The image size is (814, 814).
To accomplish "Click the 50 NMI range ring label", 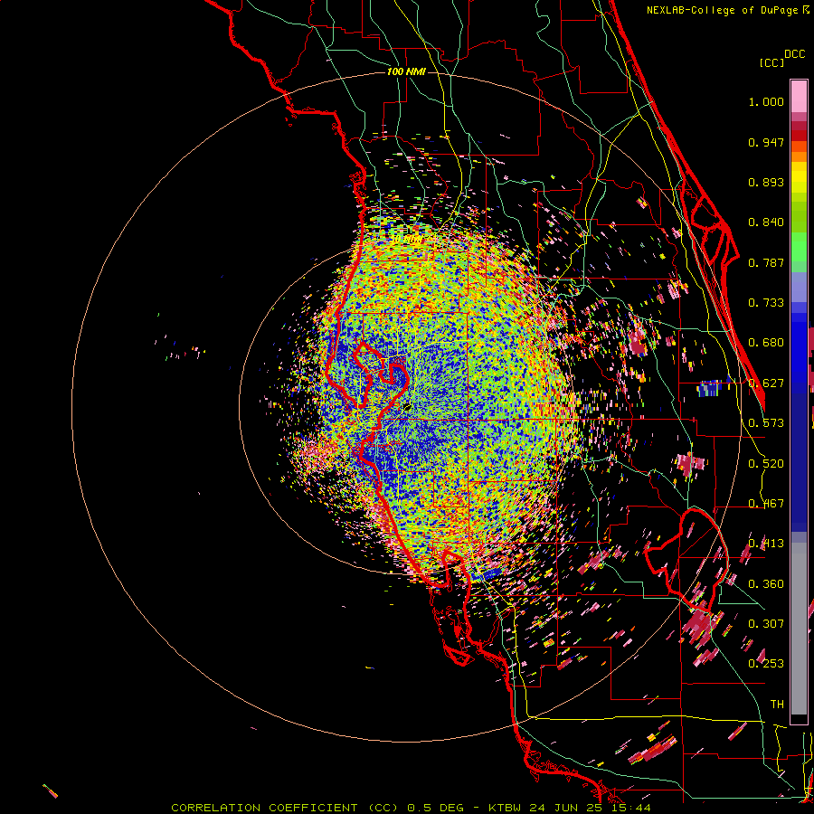I will (x=406, y=241).
